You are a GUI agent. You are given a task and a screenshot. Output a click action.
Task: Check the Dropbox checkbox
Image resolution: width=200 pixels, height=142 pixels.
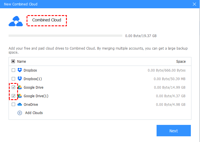pos(13,70)
